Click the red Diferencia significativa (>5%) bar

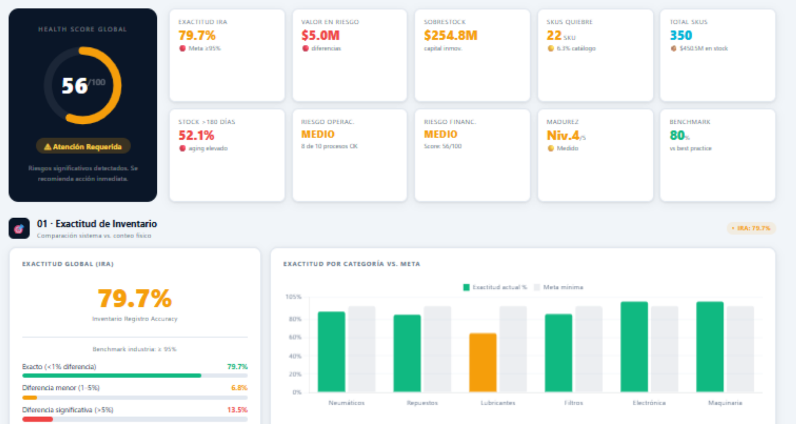[x=37, y=419]
